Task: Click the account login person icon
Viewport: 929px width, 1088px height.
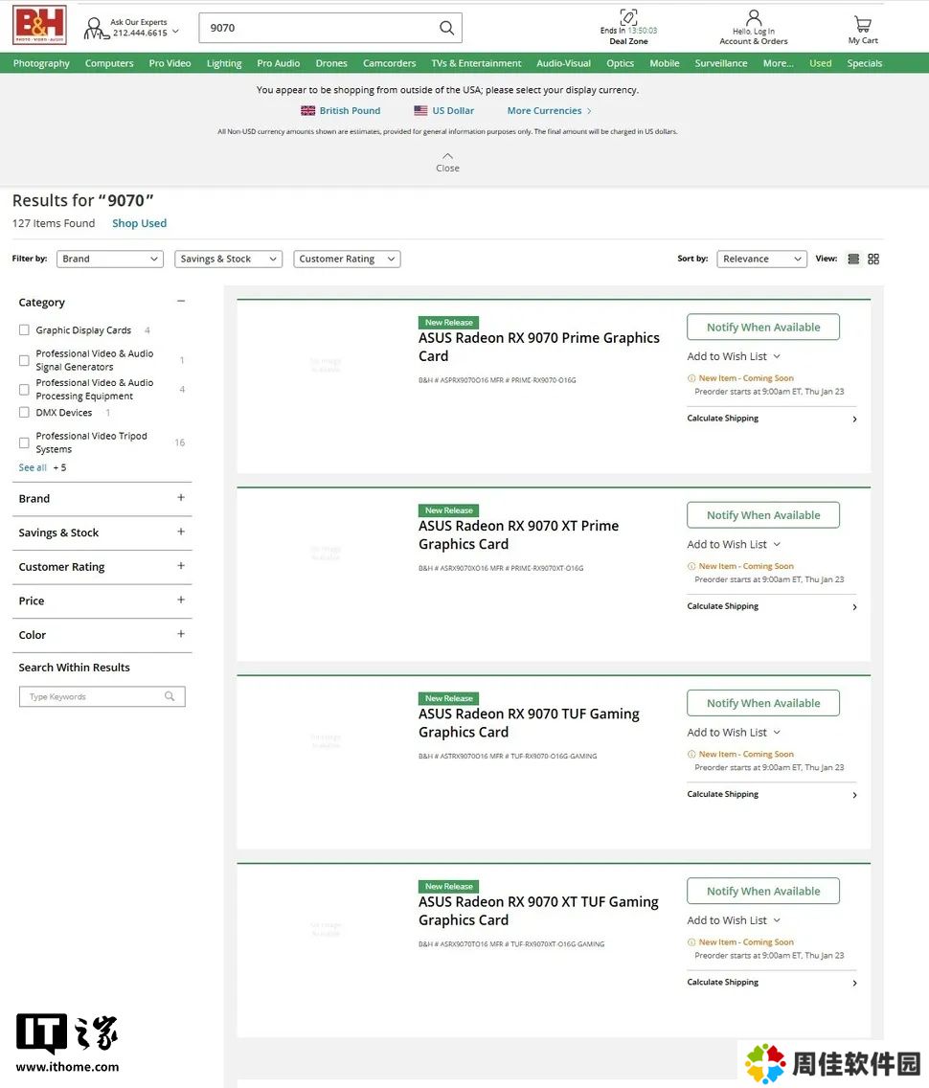Action: click(x=754, y=18)
